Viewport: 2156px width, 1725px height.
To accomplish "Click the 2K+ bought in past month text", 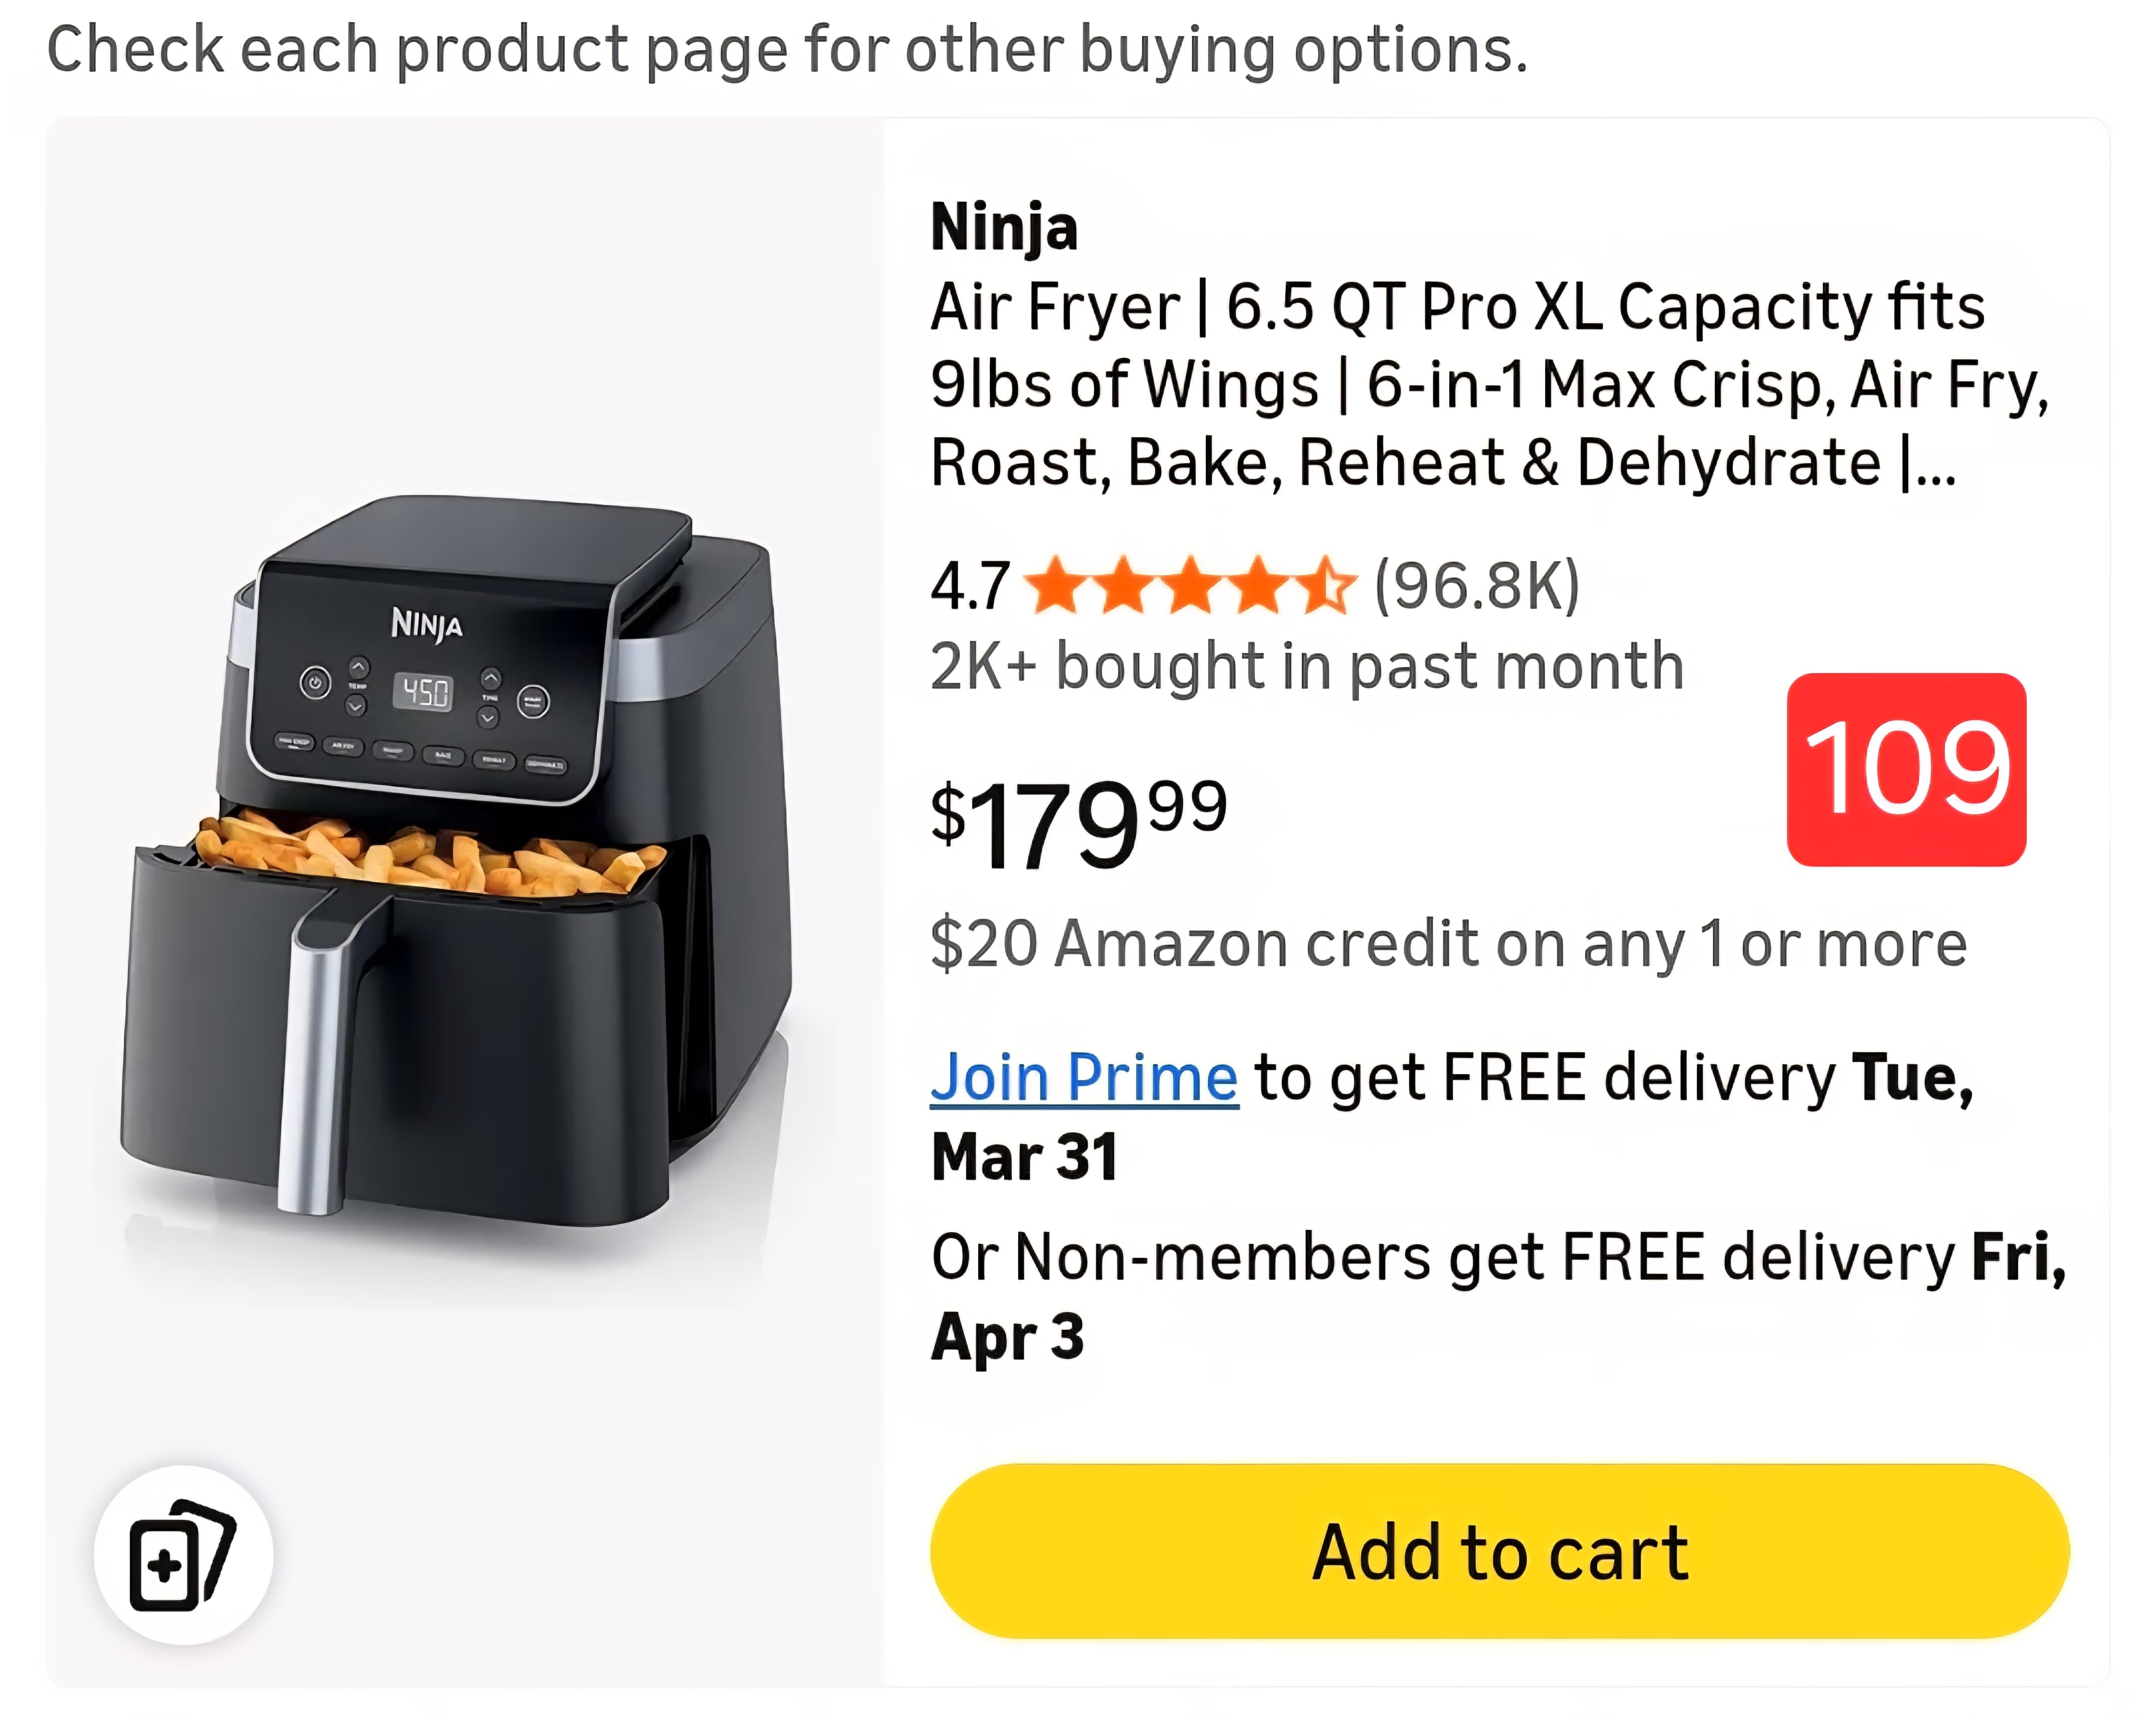I will 1306,666.
